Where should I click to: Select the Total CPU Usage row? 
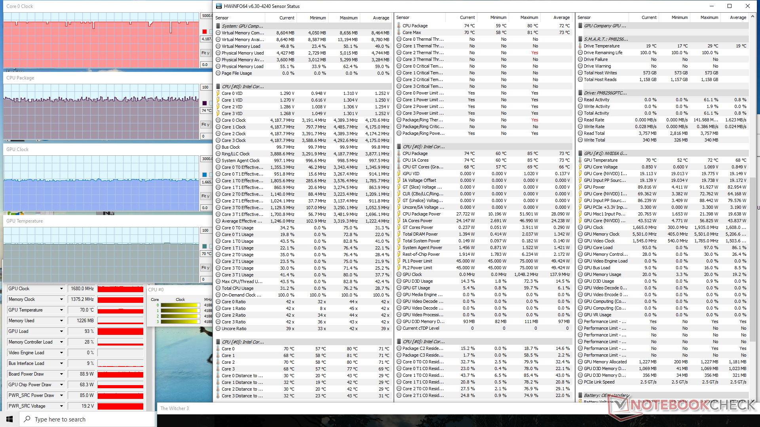pyautogui.click(x=303, y=288)
